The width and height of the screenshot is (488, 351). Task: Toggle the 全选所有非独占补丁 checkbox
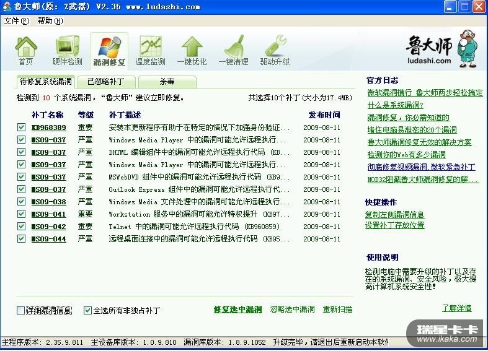88,310
